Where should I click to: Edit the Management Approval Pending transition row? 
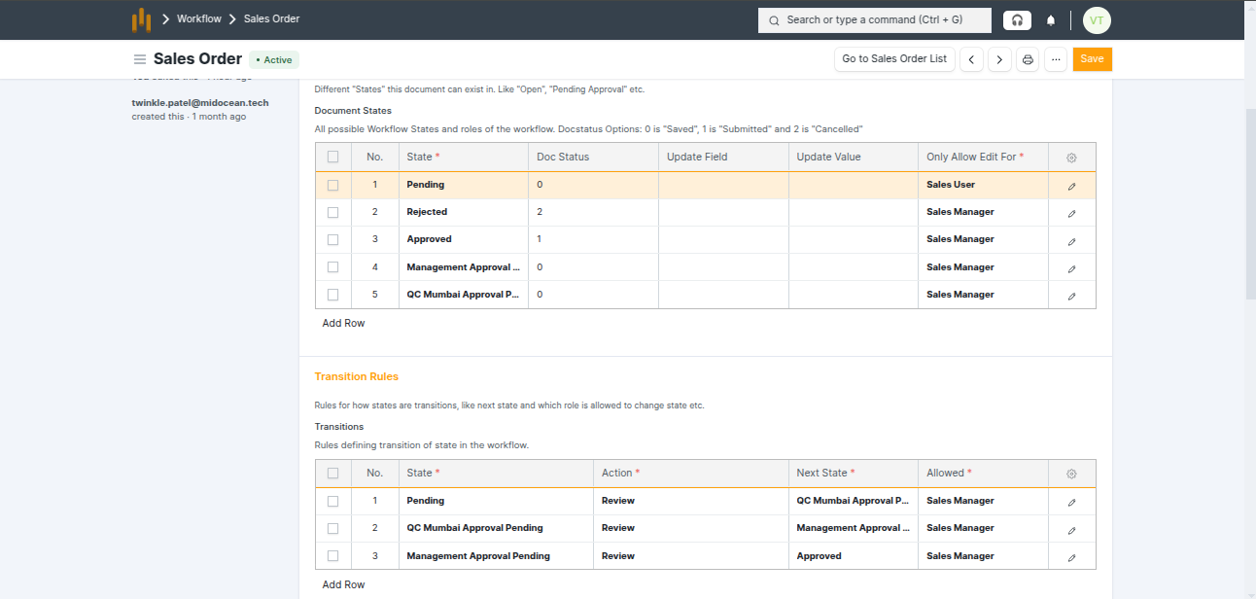[x=1071, y=557]
